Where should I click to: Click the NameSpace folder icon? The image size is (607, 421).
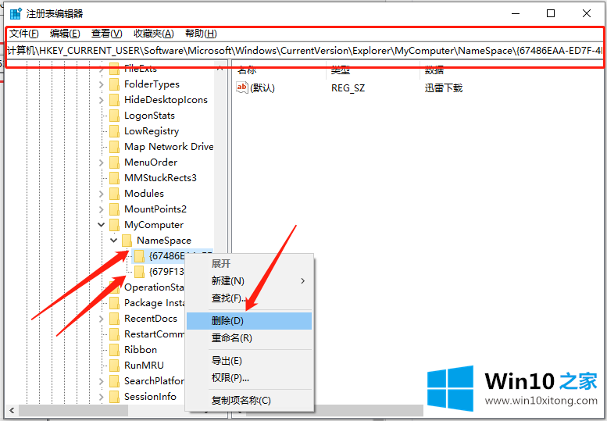tap(127, 241)
